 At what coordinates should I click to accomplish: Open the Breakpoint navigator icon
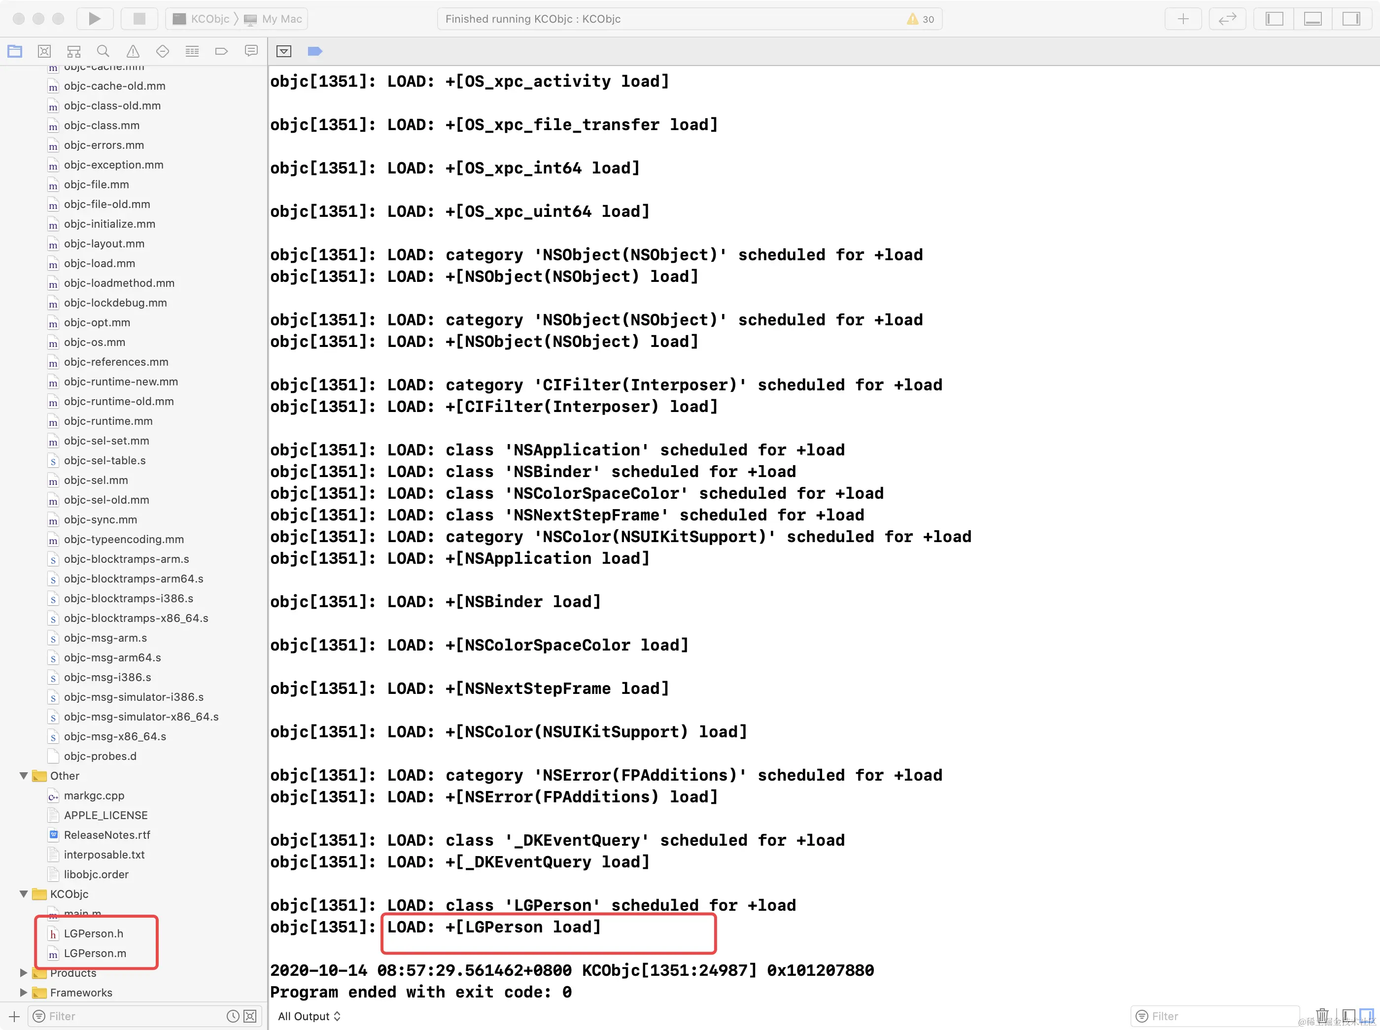pos(221,51)
